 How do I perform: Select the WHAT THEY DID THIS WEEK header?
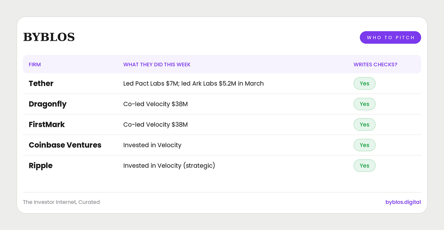pyautogui.click(x=157, y=65)
